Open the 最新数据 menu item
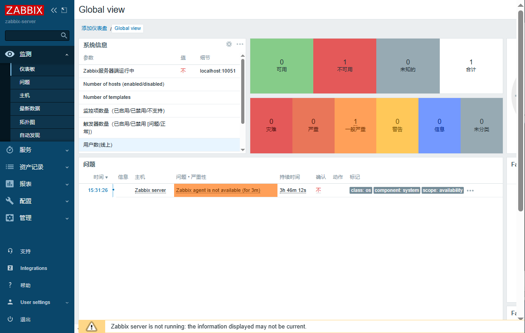The width and height of the screenshot is (525, 333). (43, 108)
